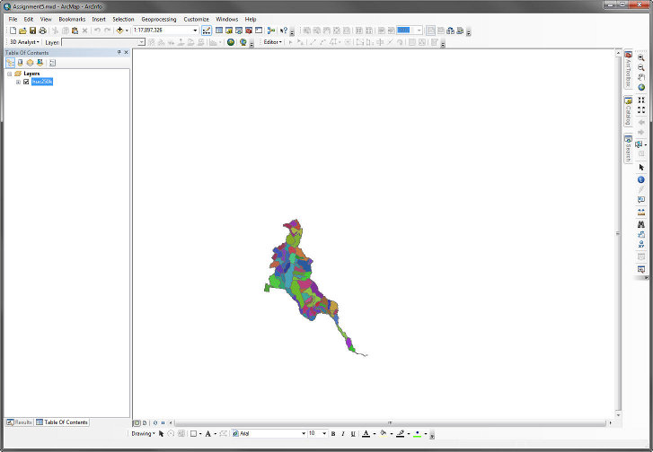Click the Add Data button

[x=120, y=30]
